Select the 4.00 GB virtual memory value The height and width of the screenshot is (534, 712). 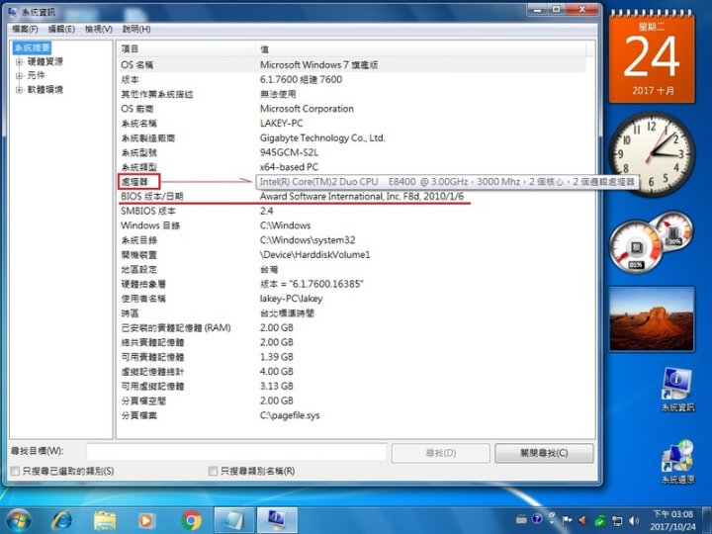277,372
